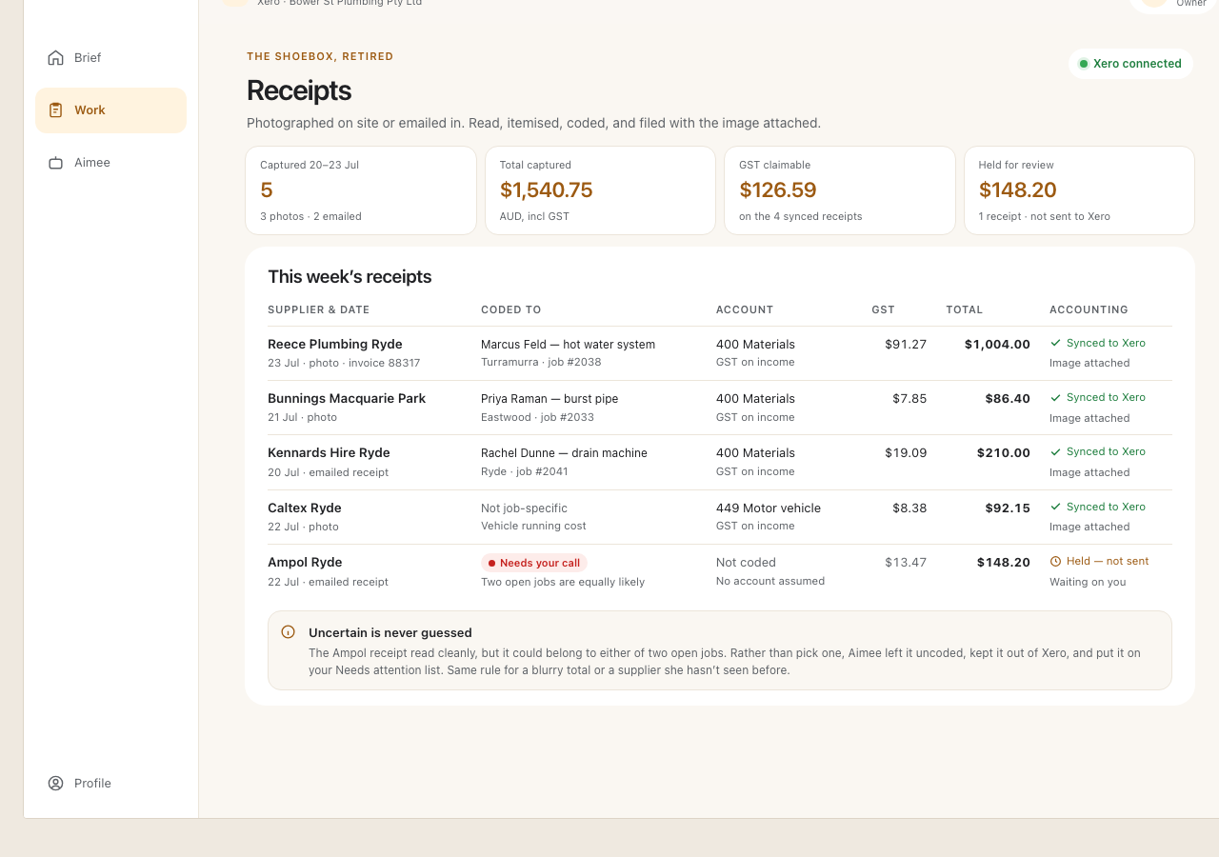Click the $92.15 total

[x=1008, y=508]
